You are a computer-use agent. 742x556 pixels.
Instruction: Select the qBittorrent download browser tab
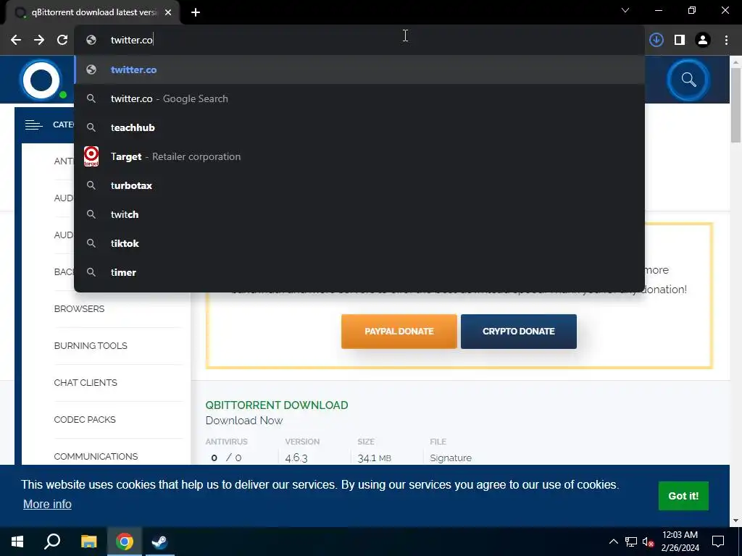coord(93,12)
